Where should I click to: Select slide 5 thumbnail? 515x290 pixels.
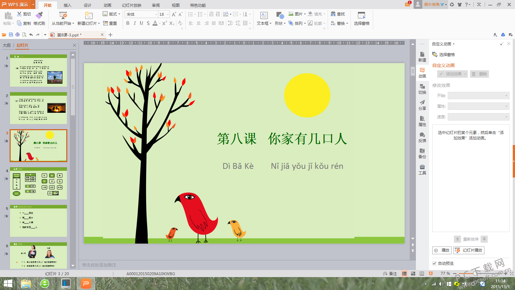click(x=38, y=221)
